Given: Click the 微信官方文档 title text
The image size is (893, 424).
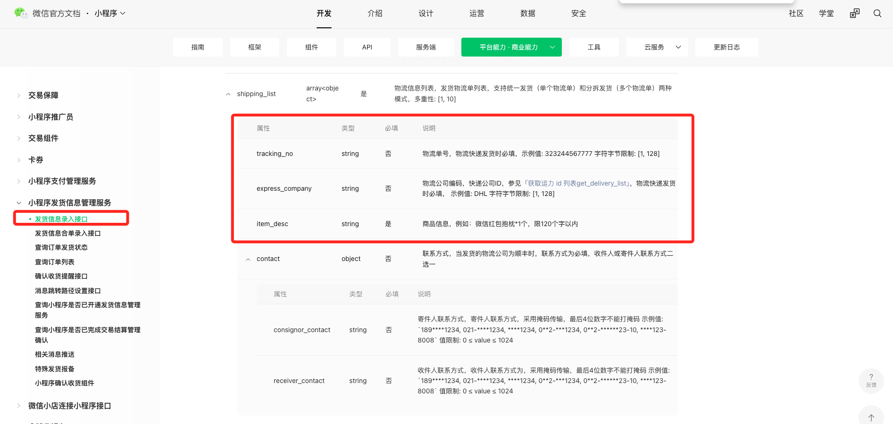Looking at the screenshot, I should tap(57, 14).
